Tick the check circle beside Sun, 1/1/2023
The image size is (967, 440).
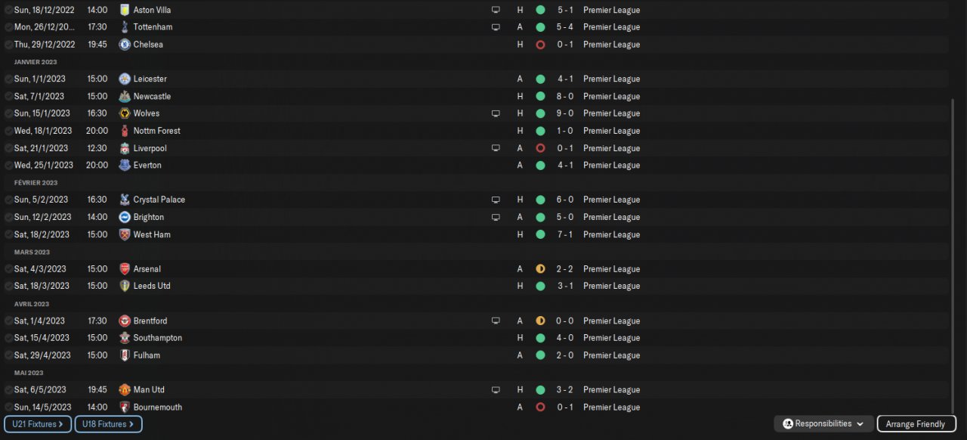(8, 79)
